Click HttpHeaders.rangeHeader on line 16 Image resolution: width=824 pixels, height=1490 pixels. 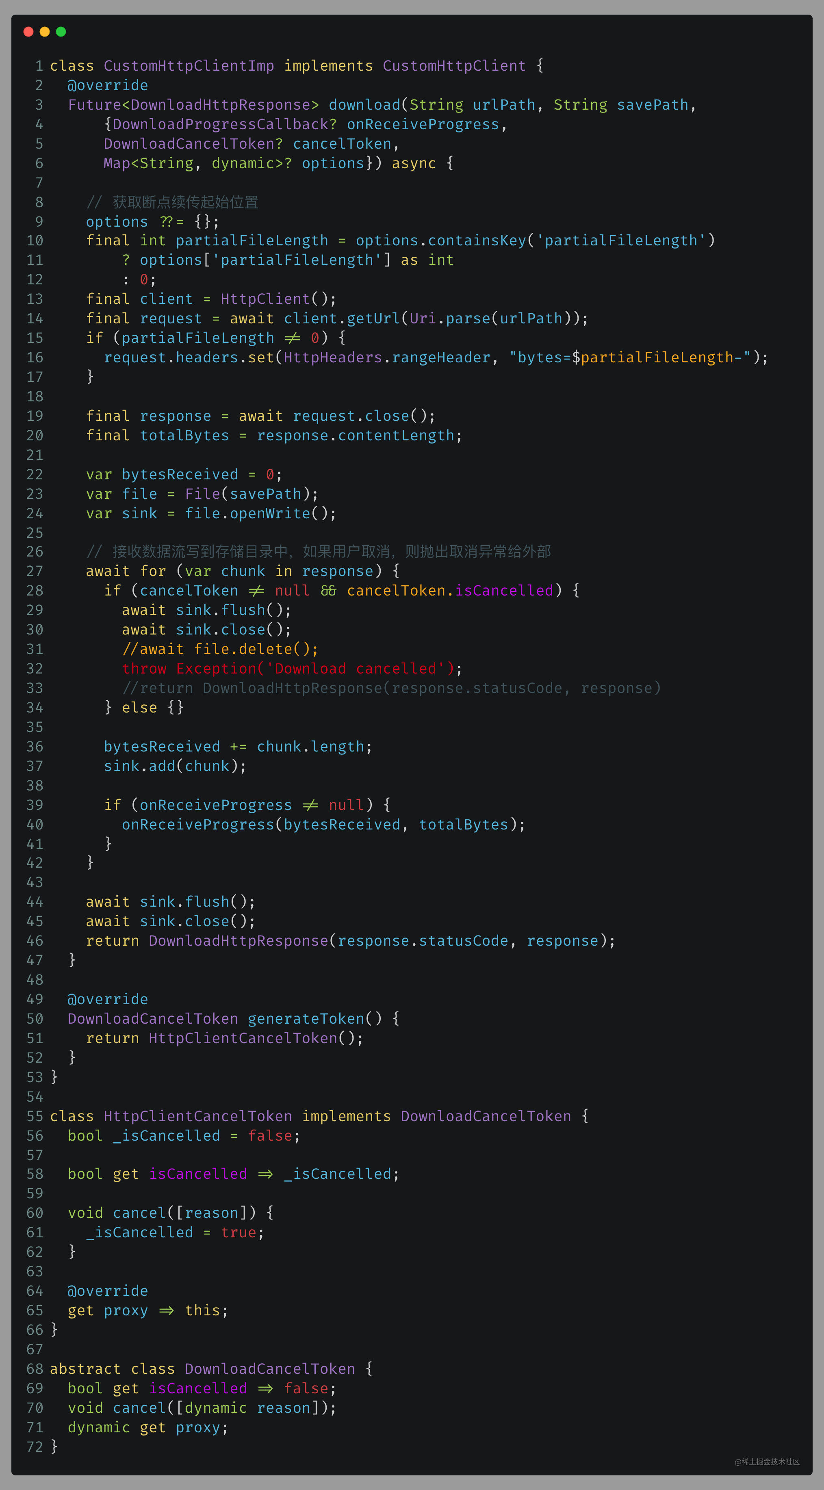pos(387,357)
